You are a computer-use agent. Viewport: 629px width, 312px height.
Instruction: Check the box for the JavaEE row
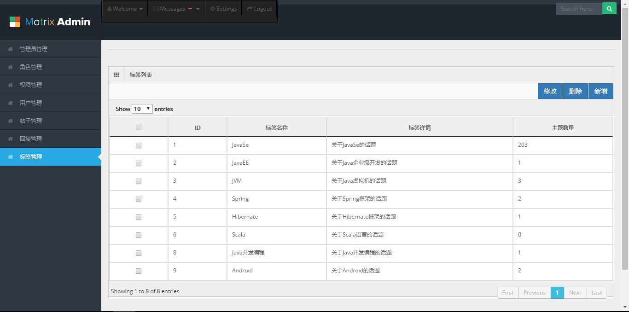pos(139,163)
